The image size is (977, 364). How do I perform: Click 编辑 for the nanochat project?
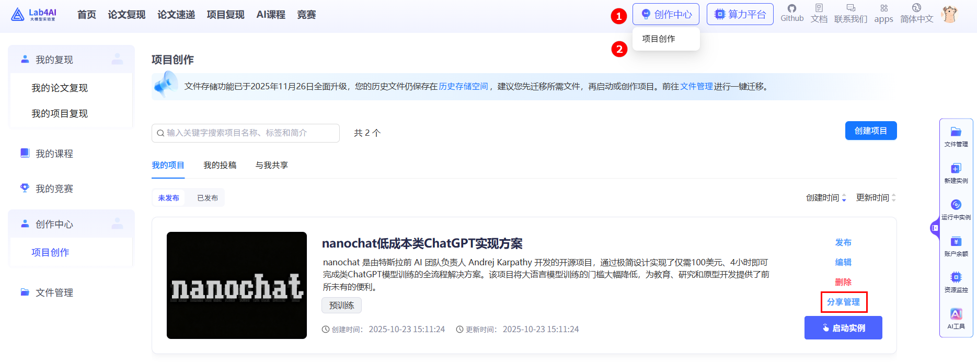pos(843,262)
